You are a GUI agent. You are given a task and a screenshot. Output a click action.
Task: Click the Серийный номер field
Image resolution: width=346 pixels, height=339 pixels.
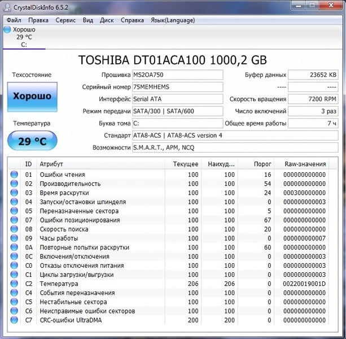coord(177,87)
